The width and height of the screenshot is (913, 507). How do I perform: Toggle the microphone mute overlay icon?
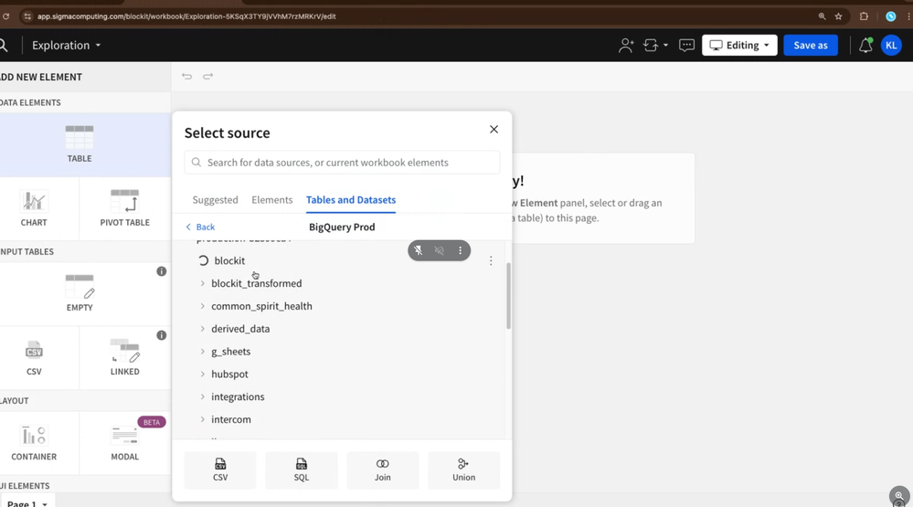418,250
